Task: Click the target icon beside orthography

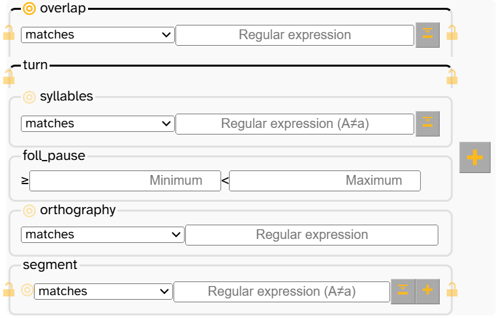Action: (x=29, y=211)
